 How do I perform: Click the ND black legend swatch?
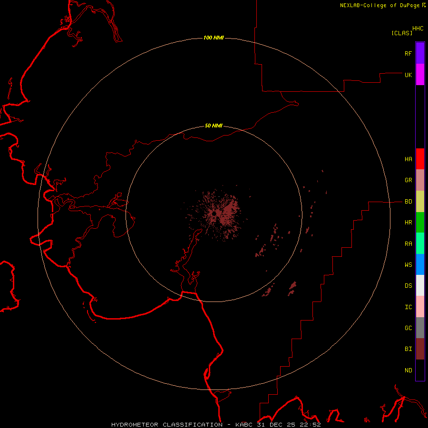click(x=420, y=370)
